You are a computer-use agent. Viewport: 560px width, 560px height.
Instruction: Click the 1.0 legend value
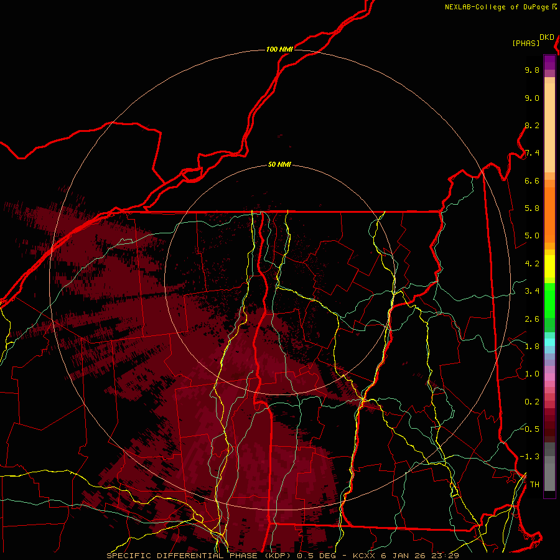(532, 374)
